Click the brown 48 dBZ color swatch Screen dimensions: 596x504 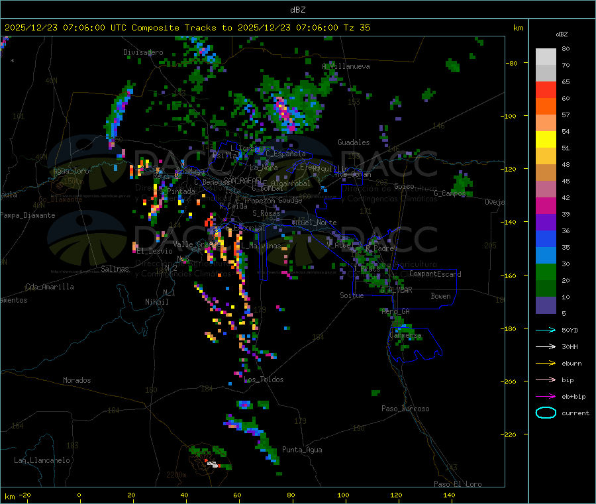[x=546, y=173]
